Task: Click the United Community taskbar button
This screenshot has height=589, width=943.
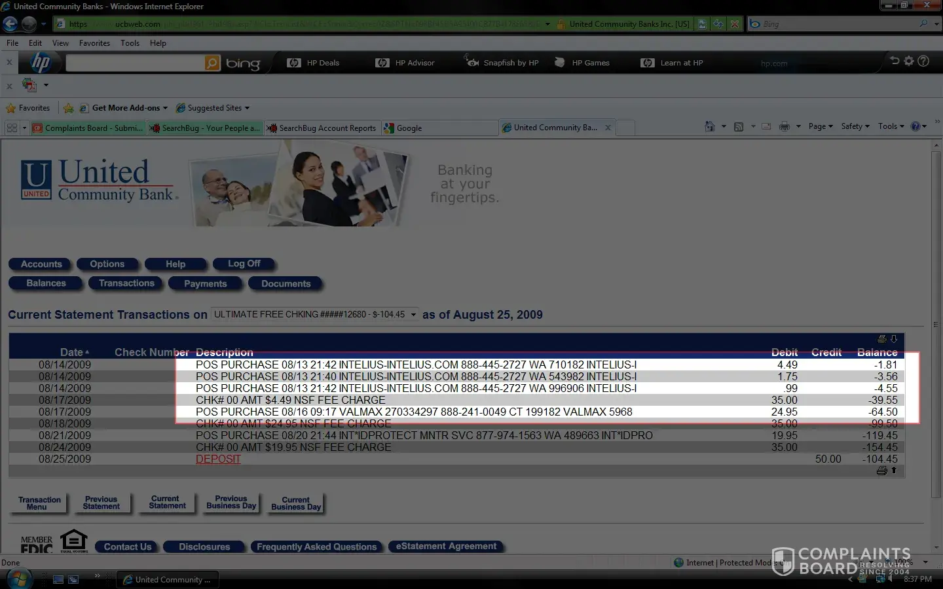Action: point(168,580)
